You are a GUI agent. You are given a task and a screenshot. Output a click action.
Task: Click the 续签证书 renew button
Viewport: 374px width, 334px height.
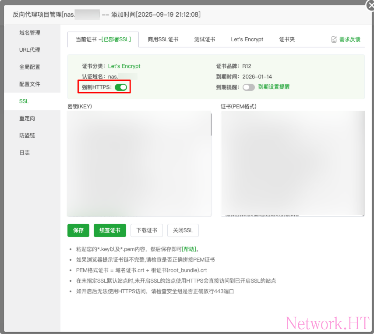pos(109,230)
